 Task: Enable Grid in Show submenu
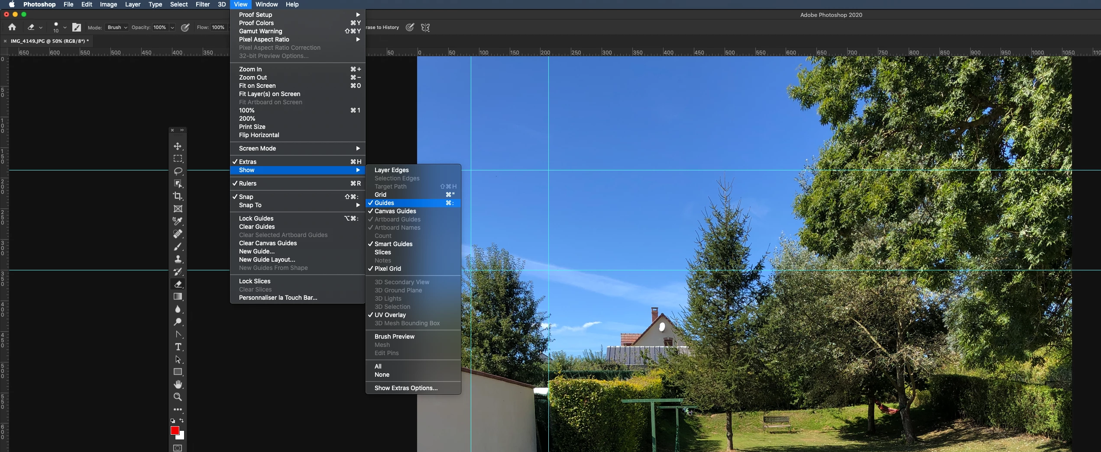(413, 195)
